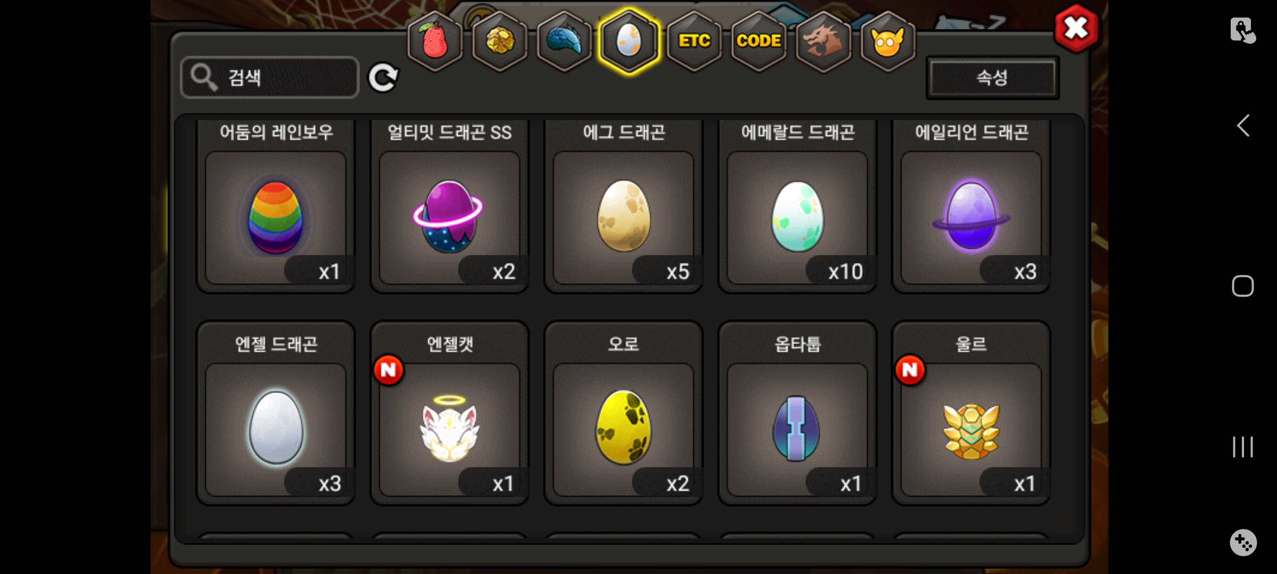
Task: Select the highlighted egg category tab
Action: [629, 41]
